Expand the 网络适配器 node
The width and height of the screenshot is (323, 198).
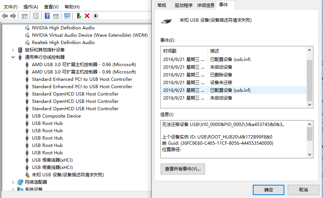pyautogui.click(x=13, y=182)
